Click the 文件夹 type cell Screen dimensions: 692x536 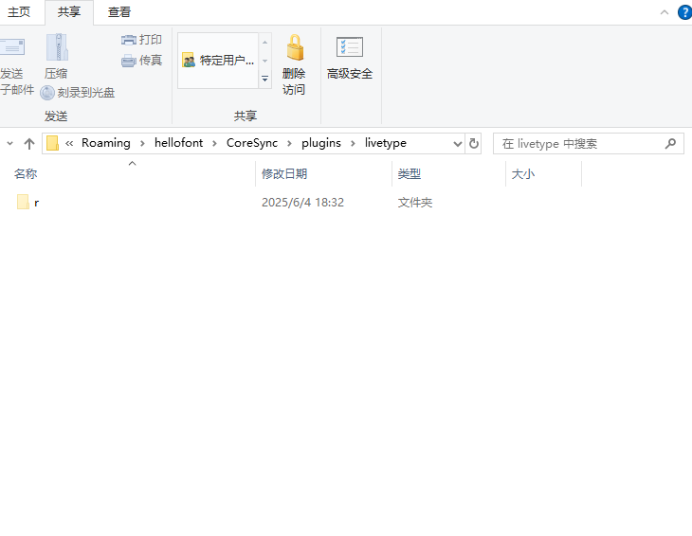(x=415, y=203)
